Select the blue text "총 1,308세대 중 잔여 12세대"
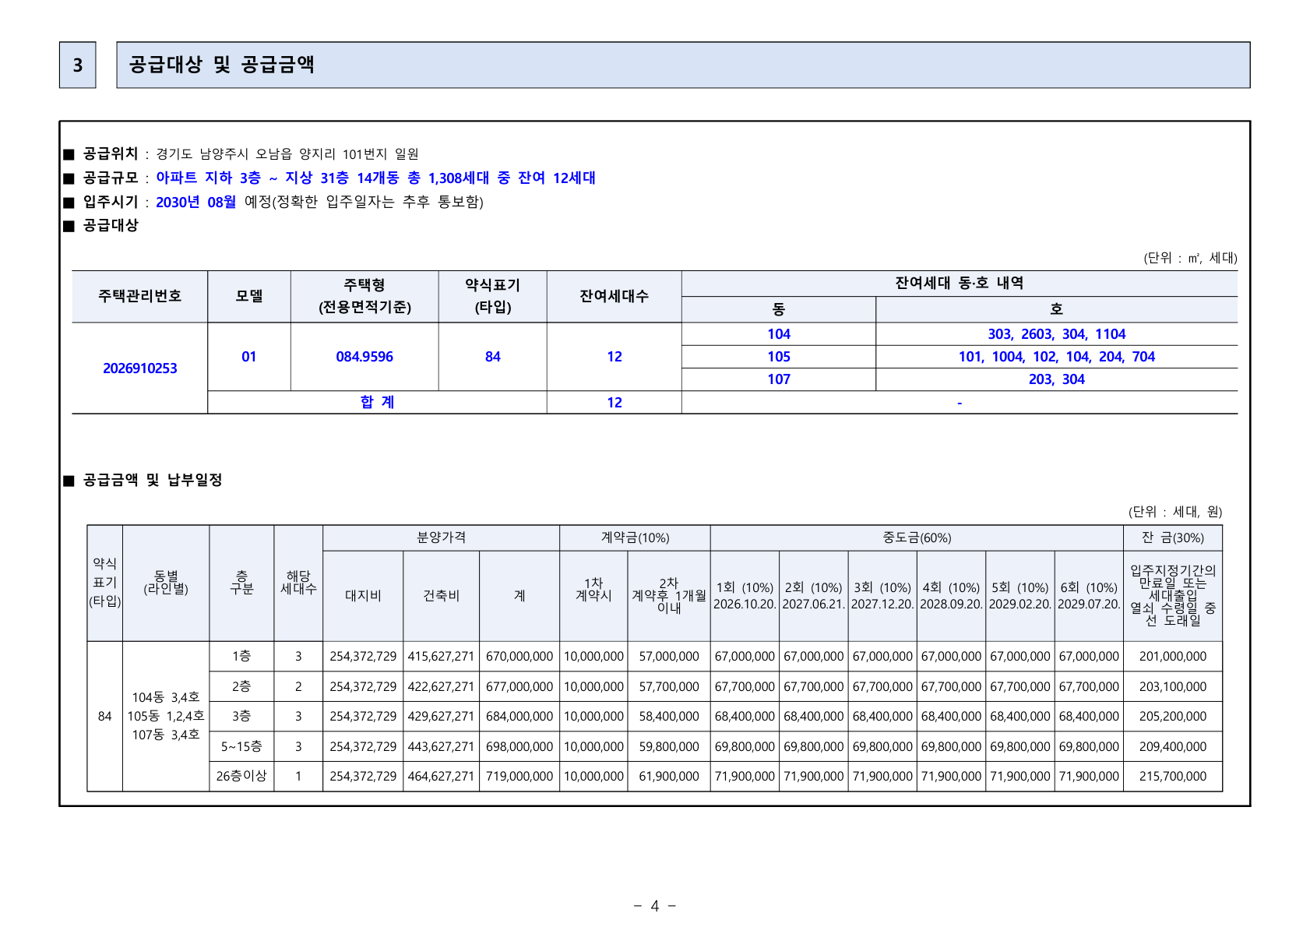This screenshot has width=1310, height=927. click(502, 178)
